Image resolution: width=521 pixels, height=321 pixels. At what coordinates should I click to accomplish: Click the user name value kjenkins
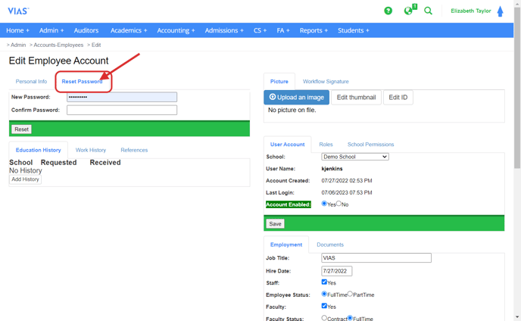[332, 169]
